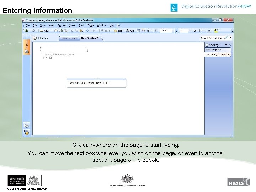Click the History notebook header
The image size is (256, 192).
(x=40, y=38)
